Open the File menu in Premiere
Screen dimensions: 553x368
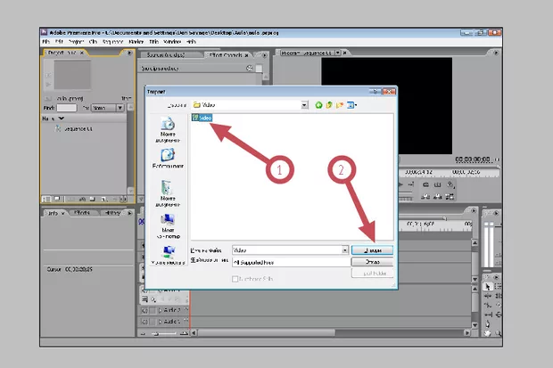[45, 41]
